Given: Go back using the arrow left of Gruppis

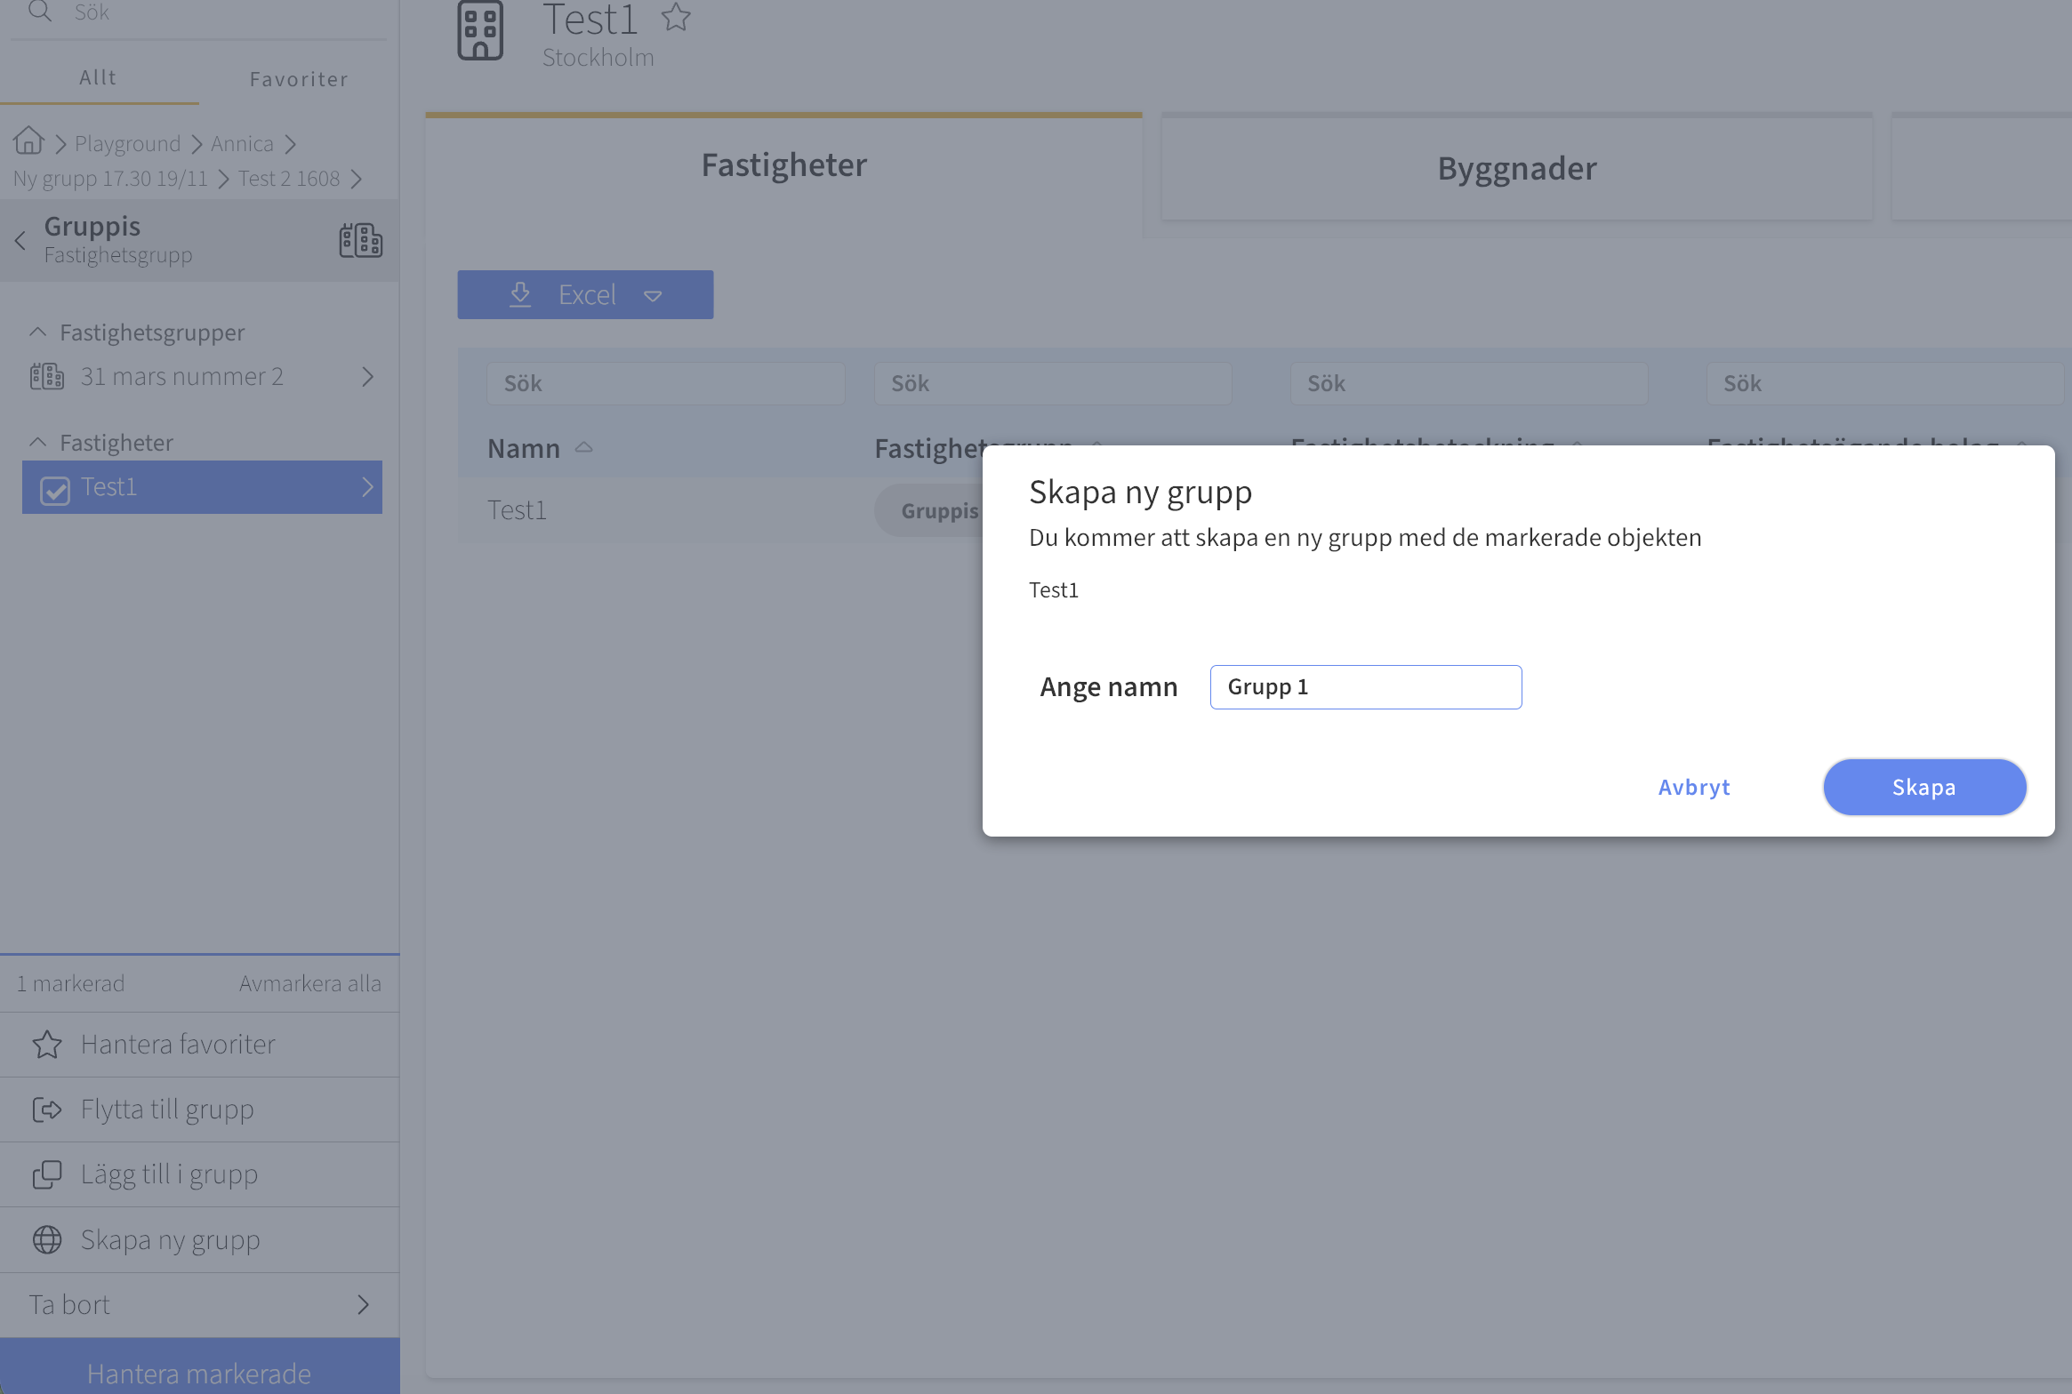Looking at the screenshot, I should [20, 240].
